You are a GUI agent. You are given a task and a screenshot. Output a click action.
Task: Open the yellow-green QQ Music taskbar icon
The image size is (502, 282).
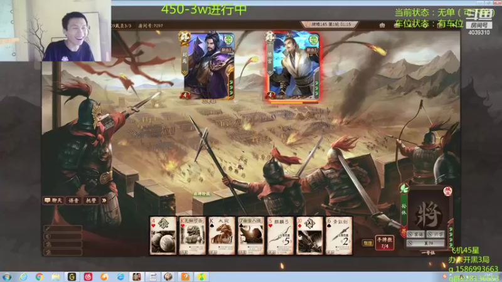tap(201, 277)
